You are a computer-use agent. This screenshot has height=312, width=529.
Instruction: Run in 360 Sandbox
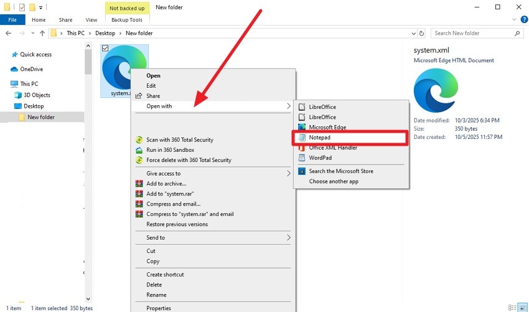point(213,150)
